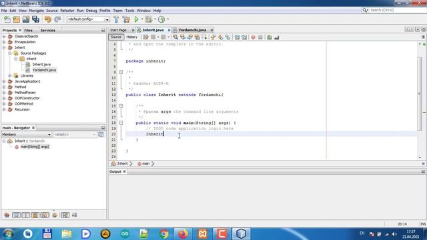Image resolution: width=427 pixels, height=240 pixels.
Task: Toggle Show Non-Public Members in Navigator
Action: click(x=35, y=215)
